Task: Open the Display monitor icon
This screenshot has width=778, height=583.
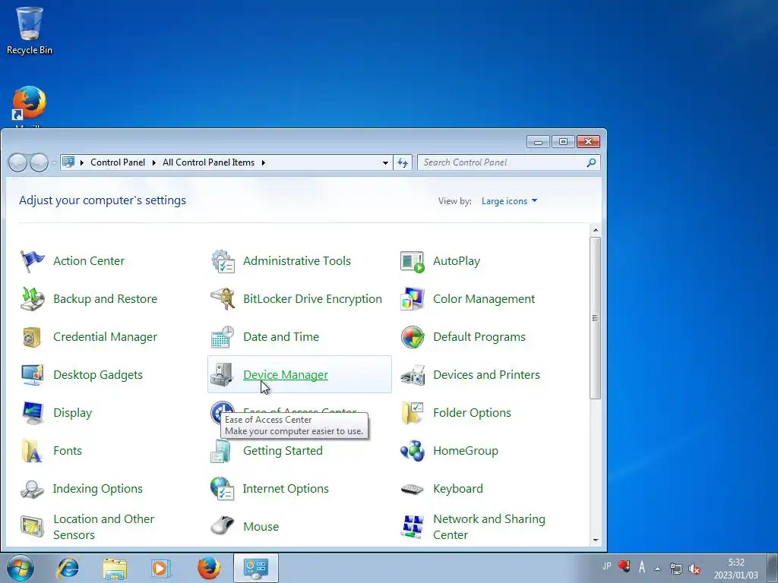Action: pos(32,413)
